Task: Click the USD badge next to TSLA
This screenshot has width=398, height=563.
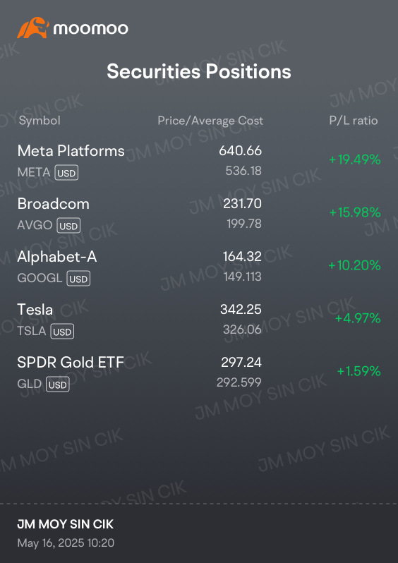Action: tap(62, 332)
